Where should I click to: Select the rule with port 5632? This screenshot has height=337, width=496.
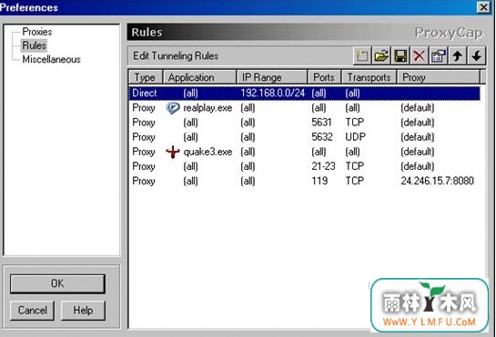[x=305, y=137]
